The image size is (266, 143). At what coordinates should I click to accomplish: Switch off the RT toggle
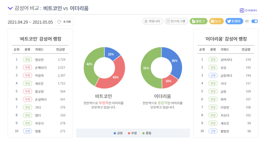[255, 21]
